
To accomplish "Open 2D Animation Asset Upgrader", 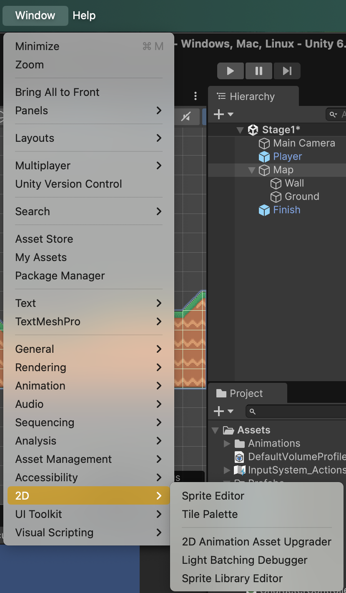I will [257, 542].
